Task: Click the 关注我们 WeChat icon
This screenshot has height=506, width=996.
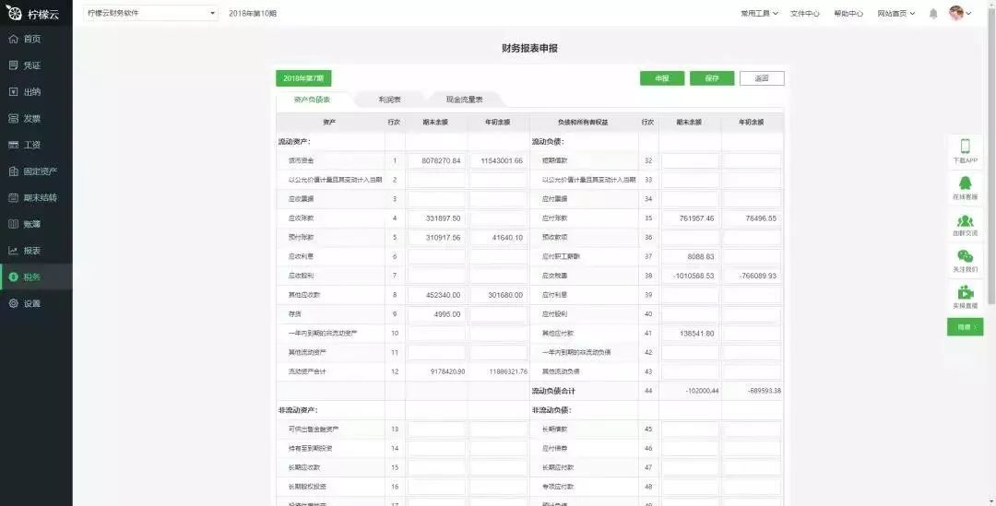Action: tap(965, 256)
